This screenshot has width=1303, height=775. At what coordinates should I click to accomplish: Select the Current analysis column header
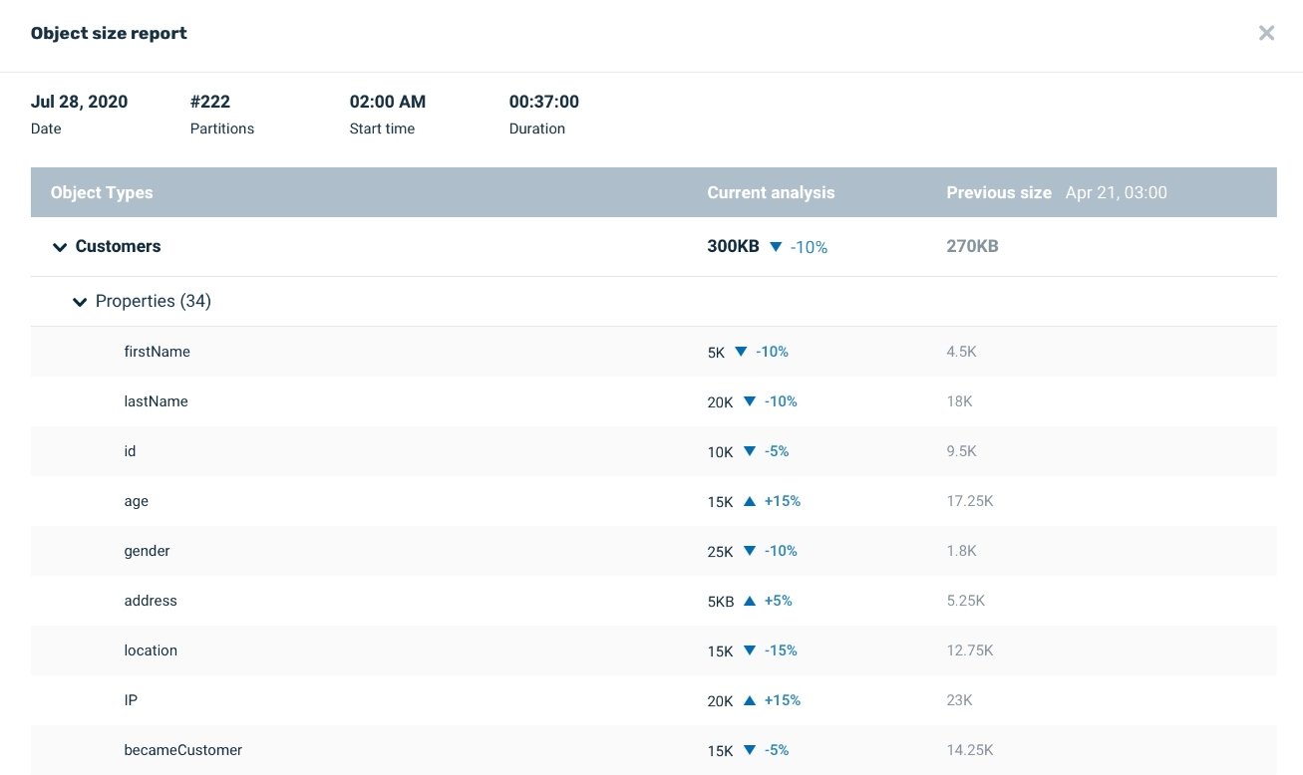771,192
